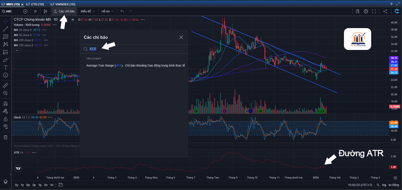Toggle percent scale button
Screen dimensions: 402x190
(x=378, y=185)
